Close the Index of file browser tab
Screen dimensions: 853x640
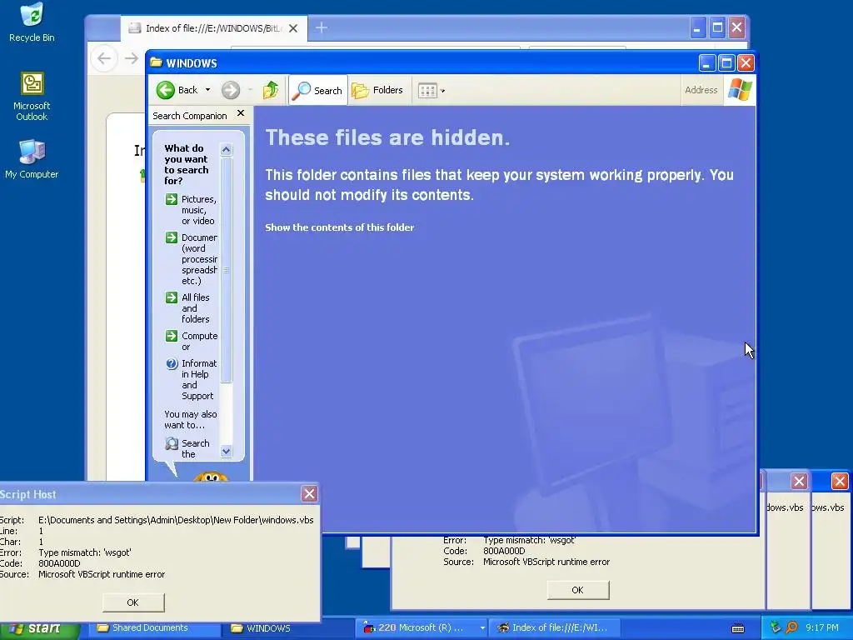(x=293, y=28)
